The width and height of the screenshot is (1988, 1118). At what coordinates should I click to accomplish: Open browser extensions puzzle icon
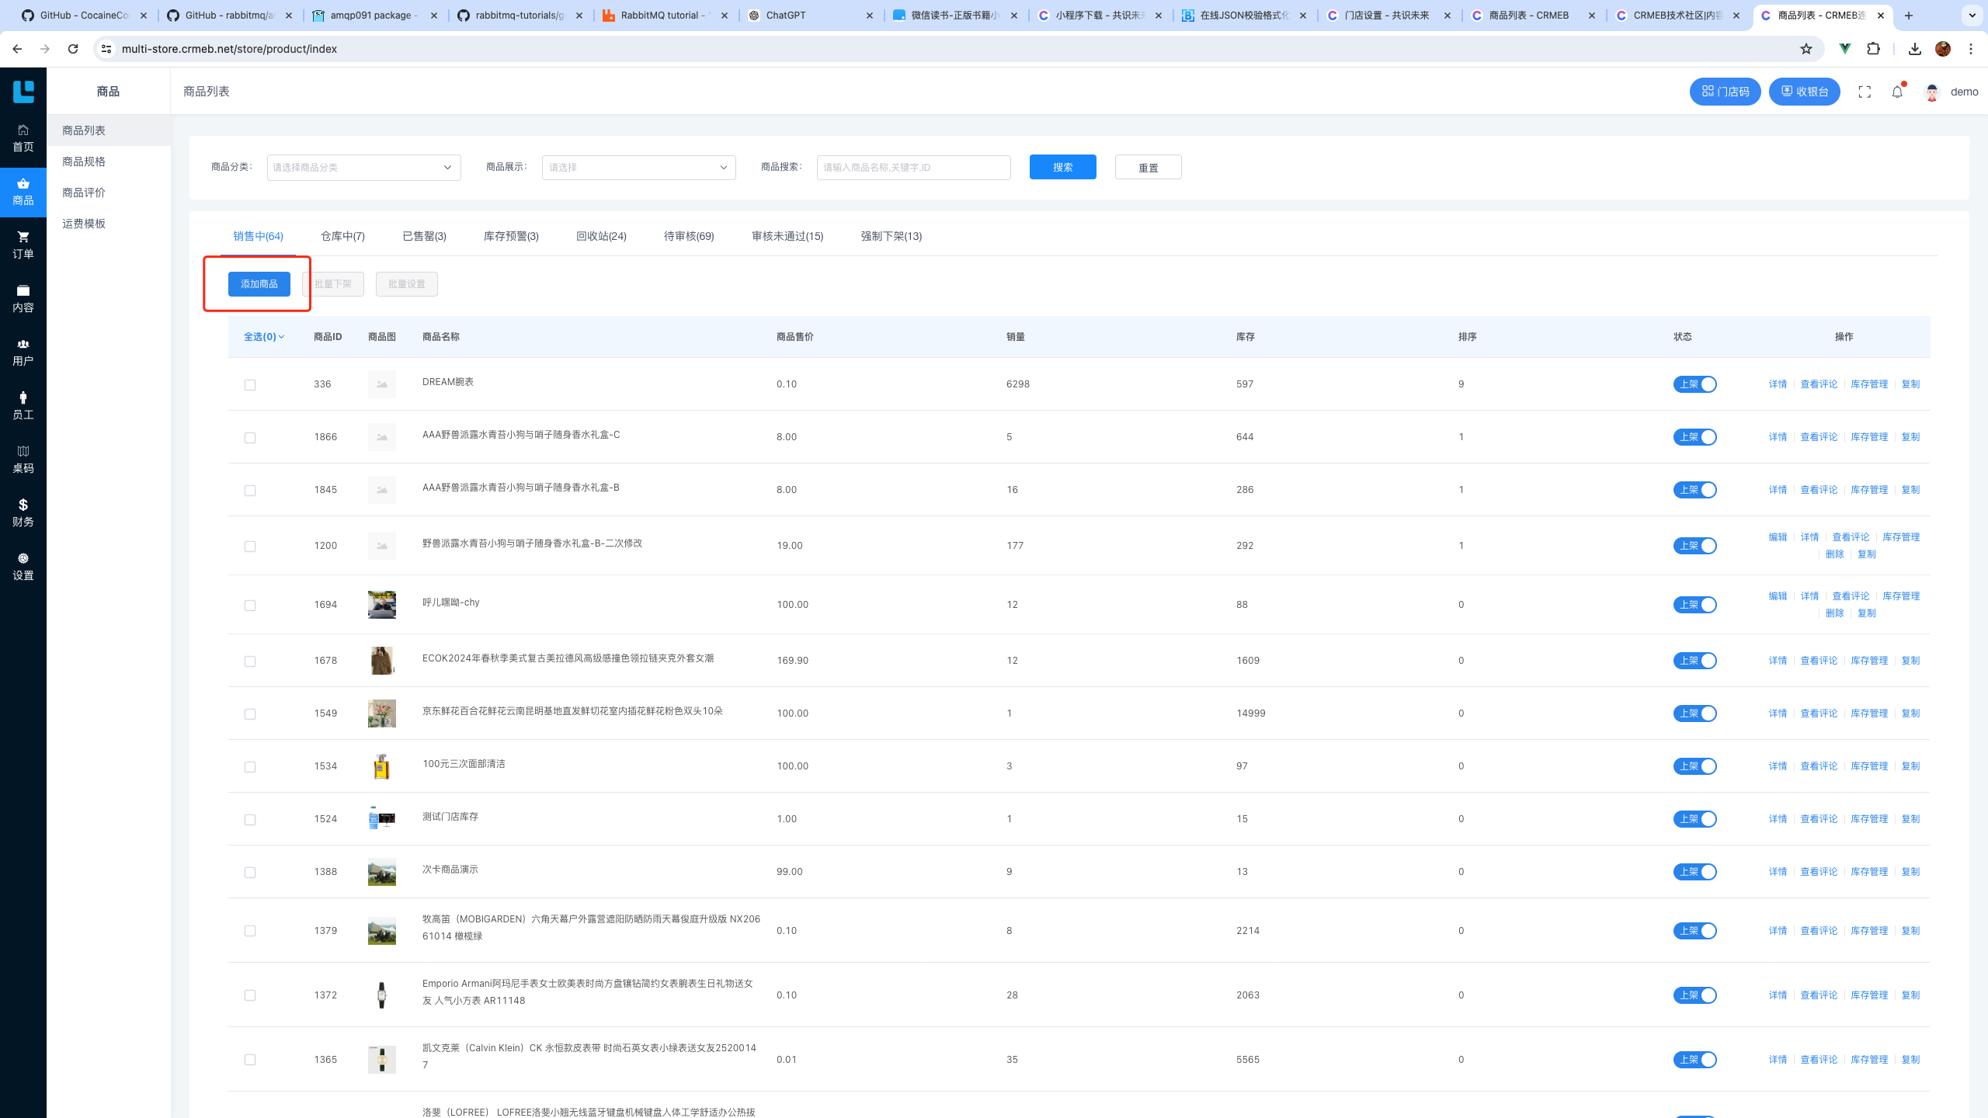(1874, 49)
